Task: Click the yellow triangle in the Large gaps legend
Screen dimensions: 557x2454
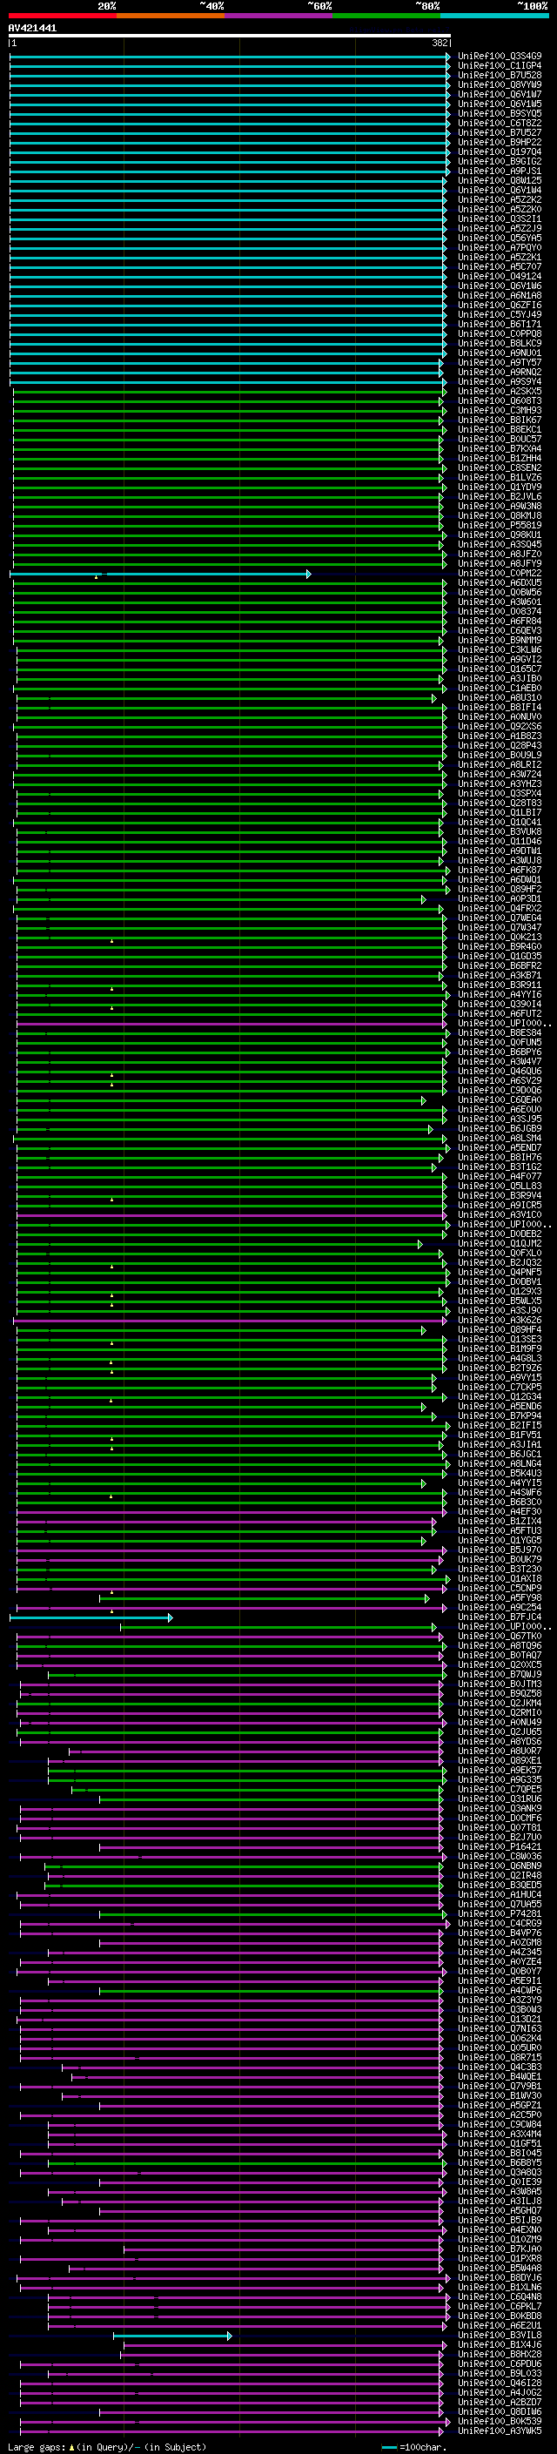Action: click(x=72, y=2446)
